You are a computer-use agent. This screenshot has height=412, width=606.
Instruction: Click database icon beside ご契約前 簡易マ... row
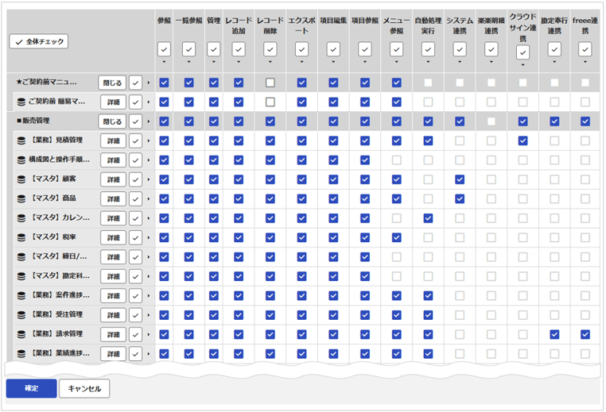click(x=21, y=102)
